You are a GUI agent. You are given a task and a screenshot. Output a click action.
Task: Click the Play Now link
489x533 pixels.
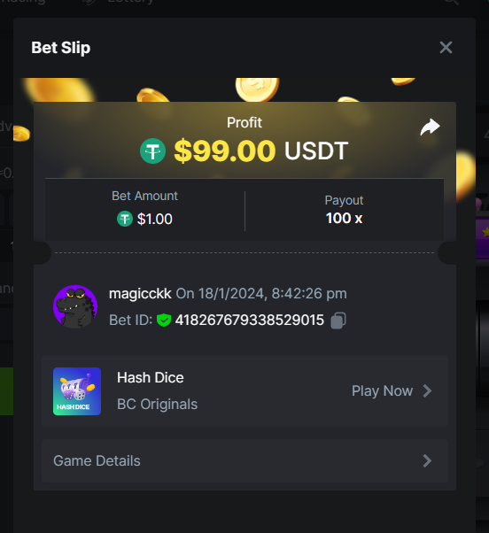coord(382,391)
